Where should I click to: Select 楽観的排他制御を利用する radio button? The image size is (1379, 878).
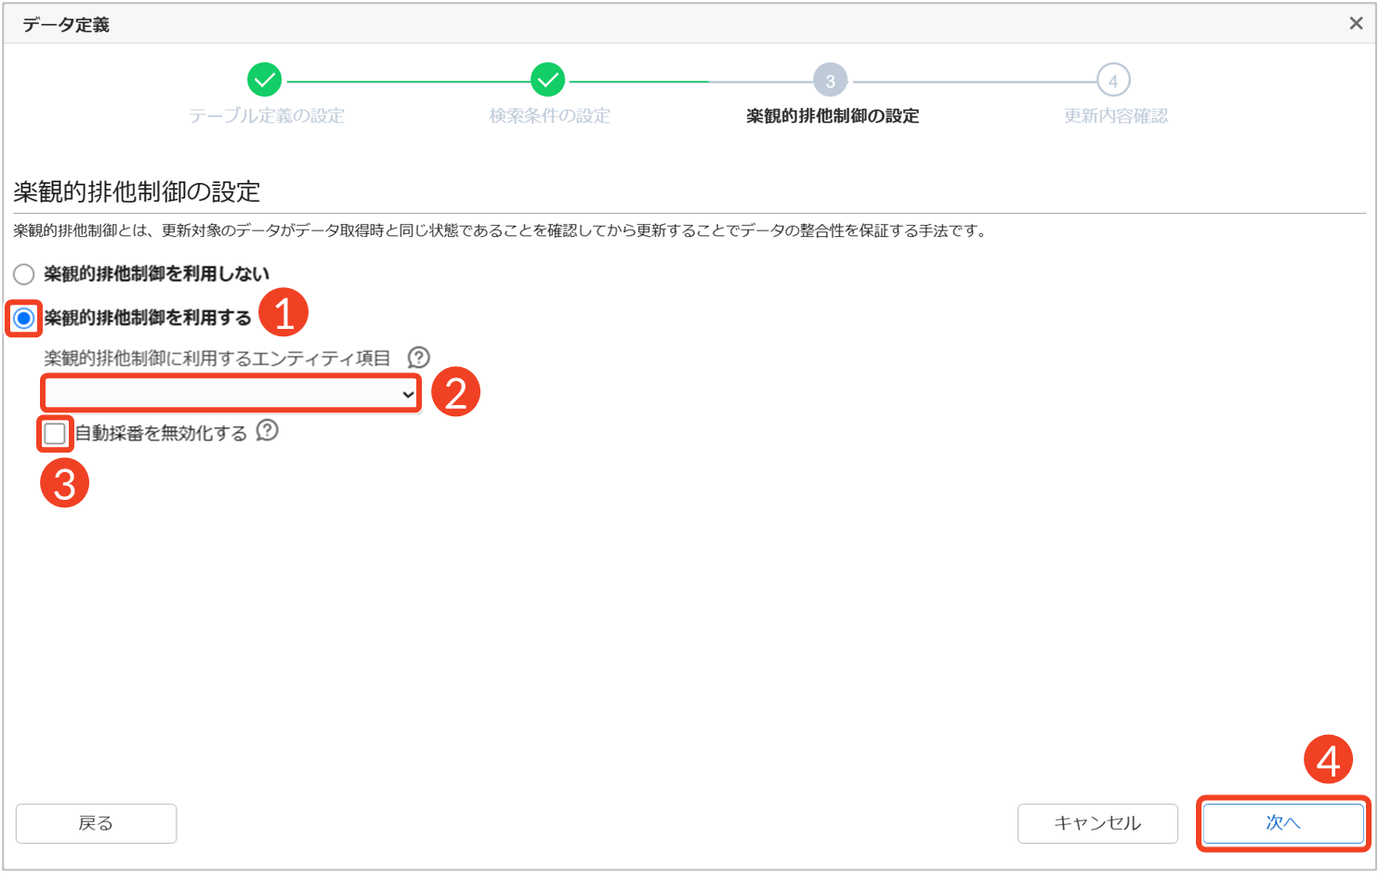pyautogui.click(x=24, y=319)
